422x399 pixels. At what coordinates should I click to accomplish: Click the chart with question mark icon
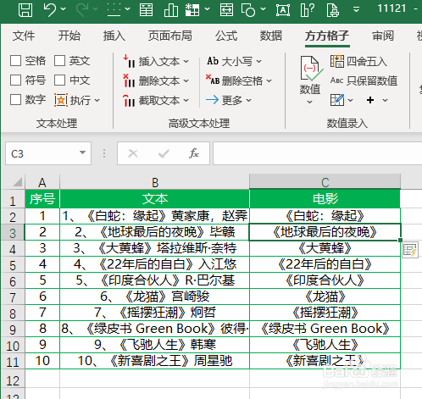coord(308,10)
